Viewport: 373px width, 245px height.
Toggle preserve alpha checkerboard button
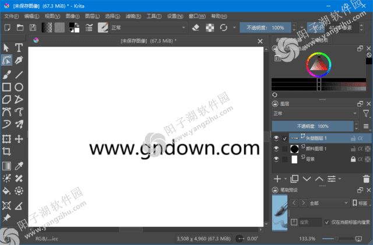(210, 27)
